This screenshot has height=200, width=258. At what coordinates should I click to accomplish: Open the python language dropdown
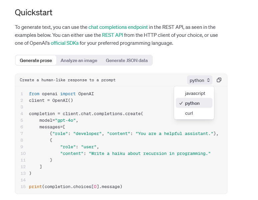pyautogui.click(x=200, y=80)
